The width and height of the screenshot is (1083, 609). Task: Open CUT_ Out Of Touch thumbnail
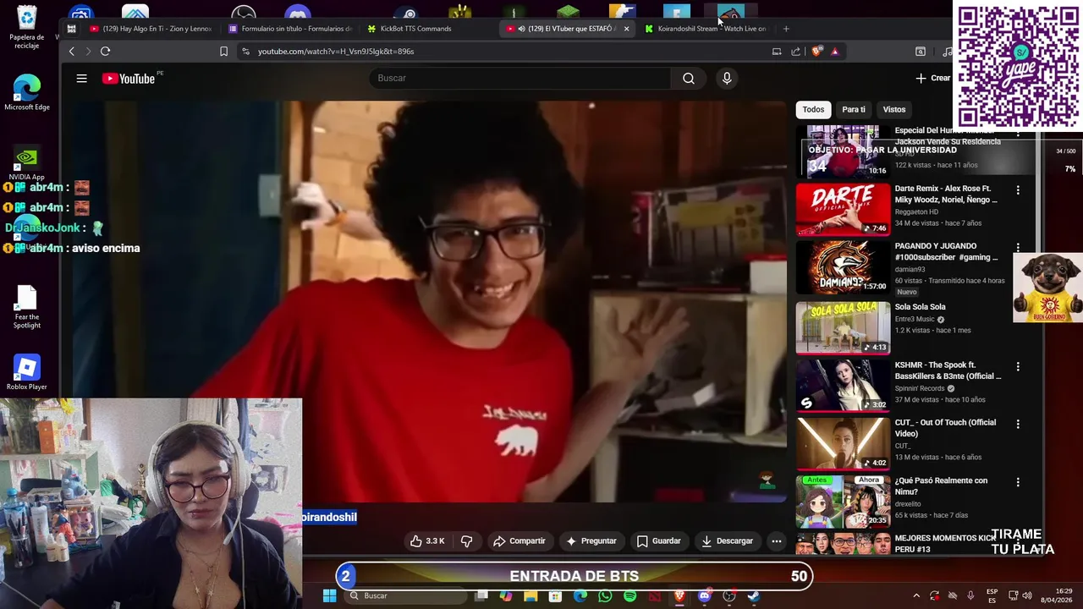843,442
